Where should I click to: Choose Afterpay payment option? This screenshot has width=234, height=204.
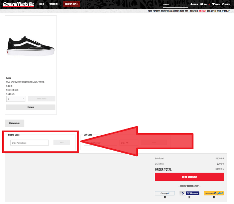[x=165, y=193]
